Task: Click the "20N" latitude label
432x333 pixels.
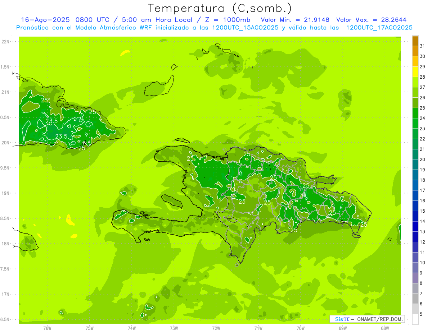Action: 6,143
